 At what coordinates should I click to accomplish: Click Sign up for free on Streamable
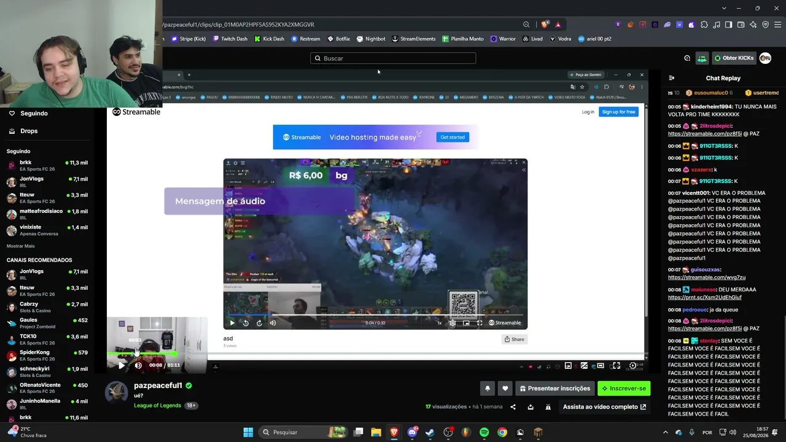click(x=618, y=112)
